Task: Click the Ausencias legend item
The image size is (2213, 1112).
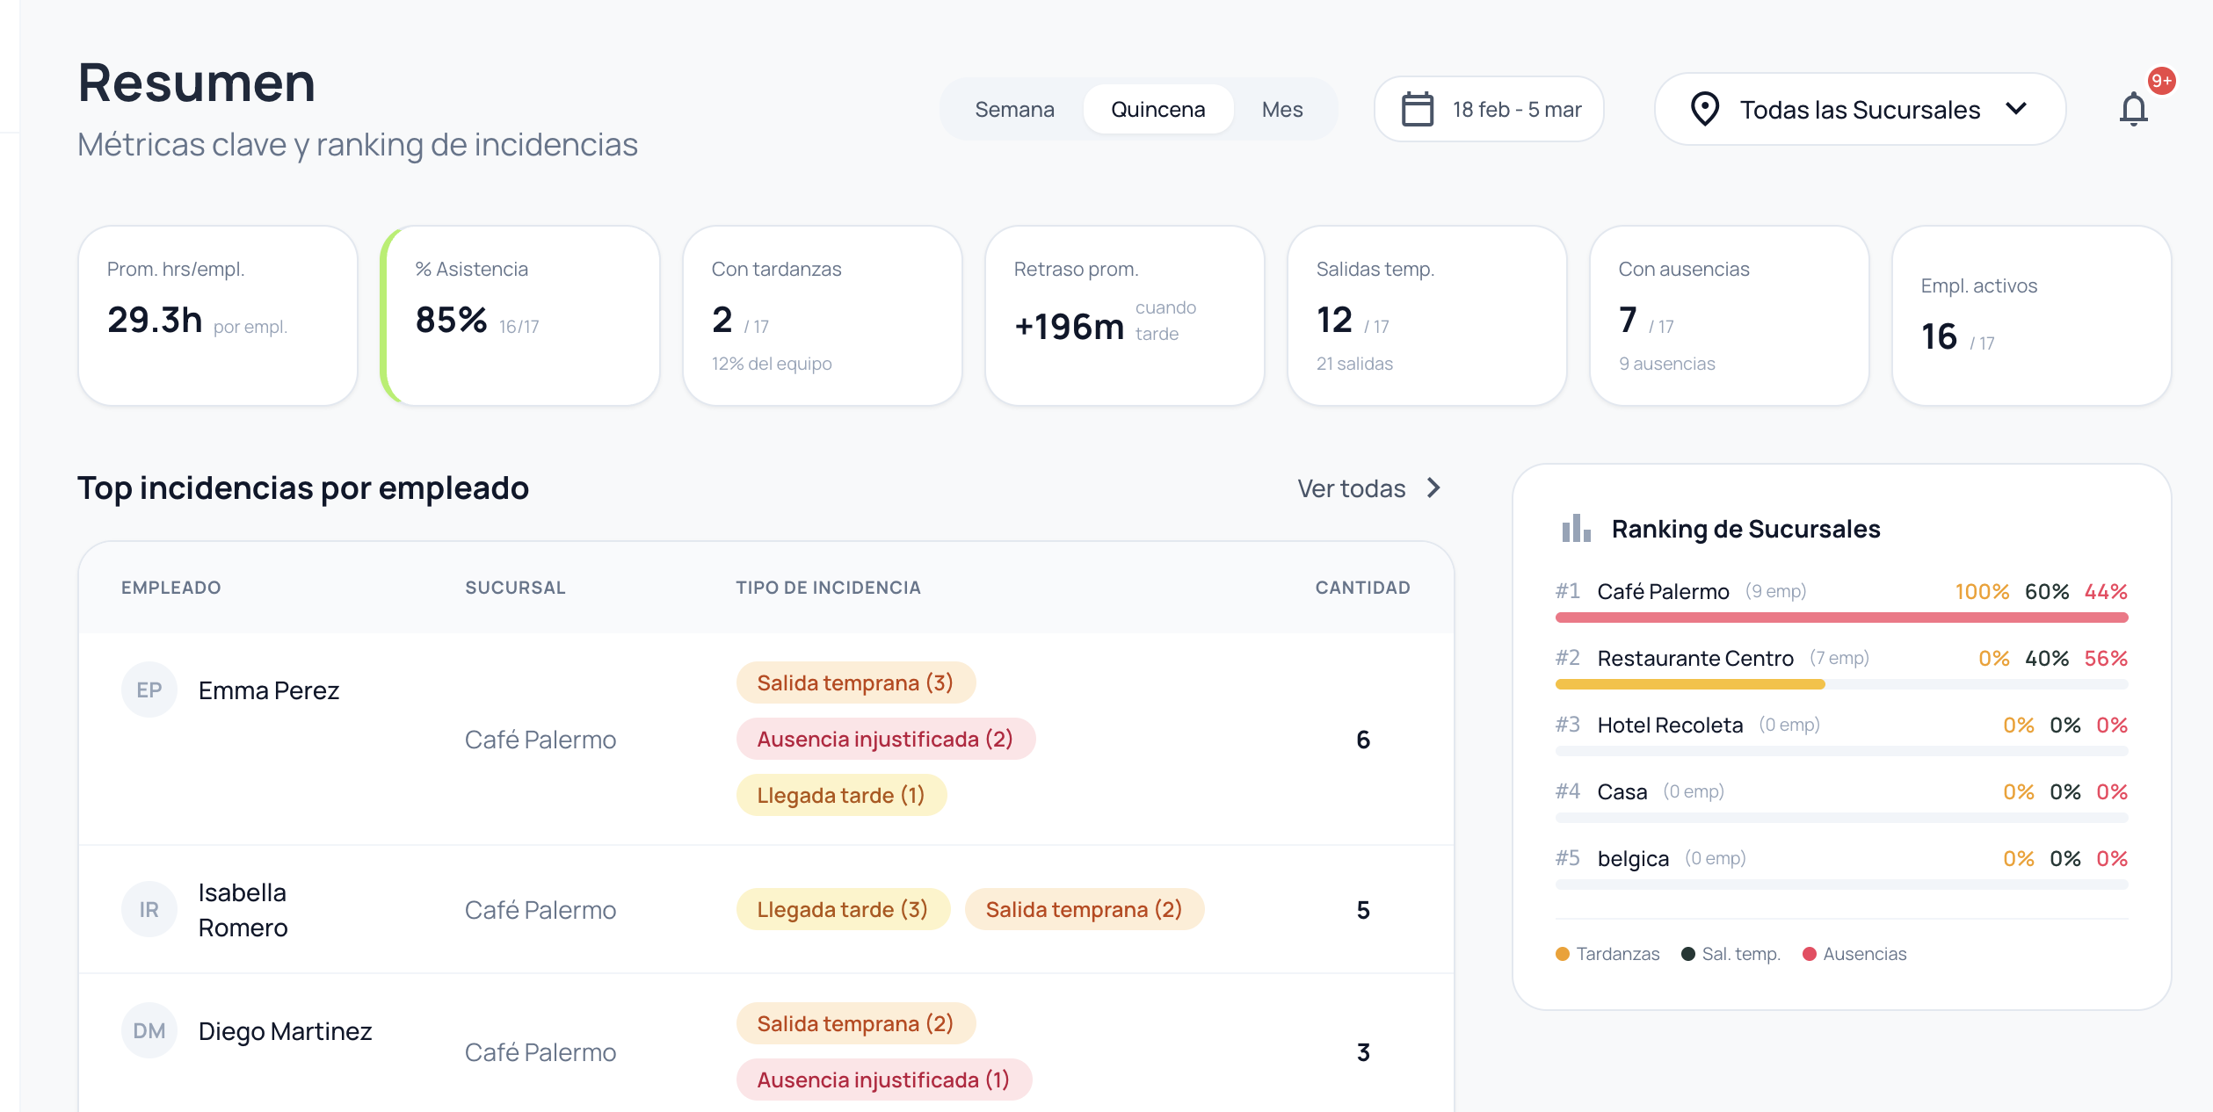Action: coord(1854,954)
